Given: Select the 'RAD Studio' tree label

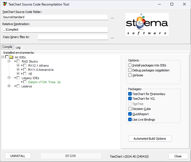Looking at the screenshot, I should 30,61.
